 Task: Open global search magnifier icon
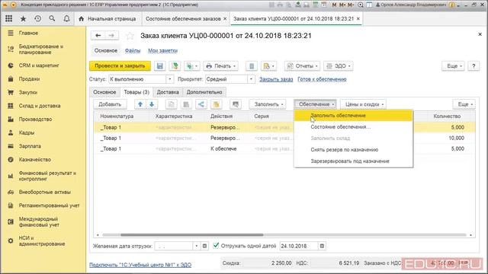coord(52,18)
